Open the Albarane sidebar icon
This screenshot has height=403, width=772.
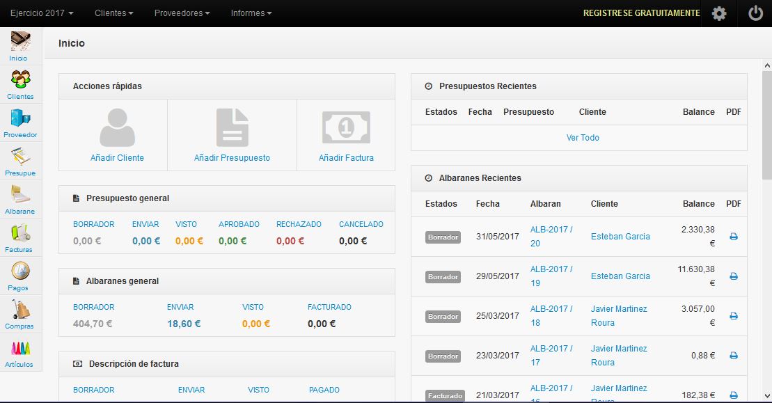click(x=20, y=194)
